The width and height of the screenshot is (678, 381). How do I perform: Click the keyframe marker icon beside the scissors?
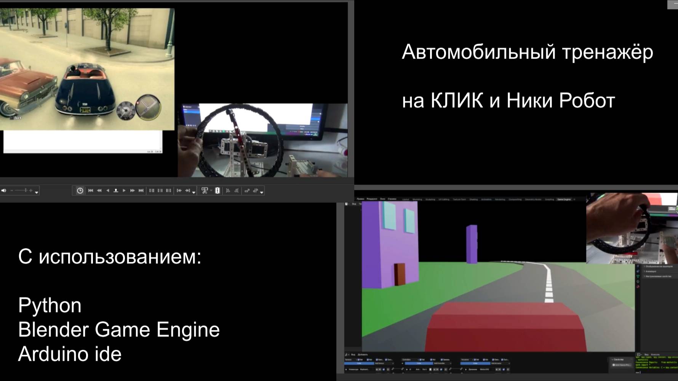point(217,191)
